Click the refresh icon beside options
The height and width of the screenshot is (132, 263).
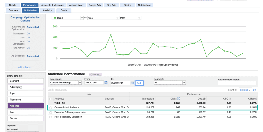click(254, 90)
